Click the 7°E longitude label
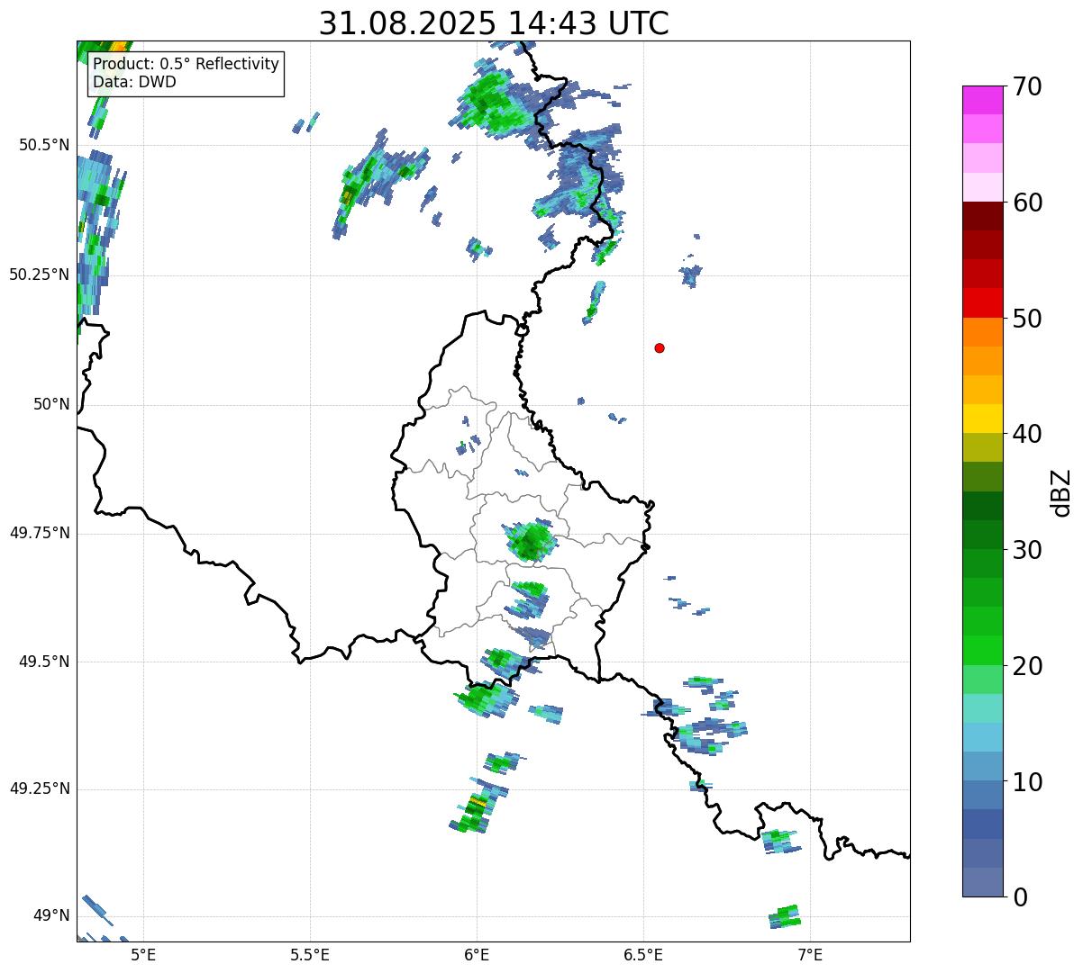The height and width of the screenshot is (973, 1083). [810, 954]
